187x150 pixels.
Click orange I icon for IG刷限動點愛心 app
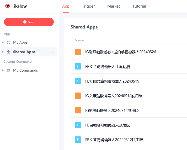tap(78, 52)
